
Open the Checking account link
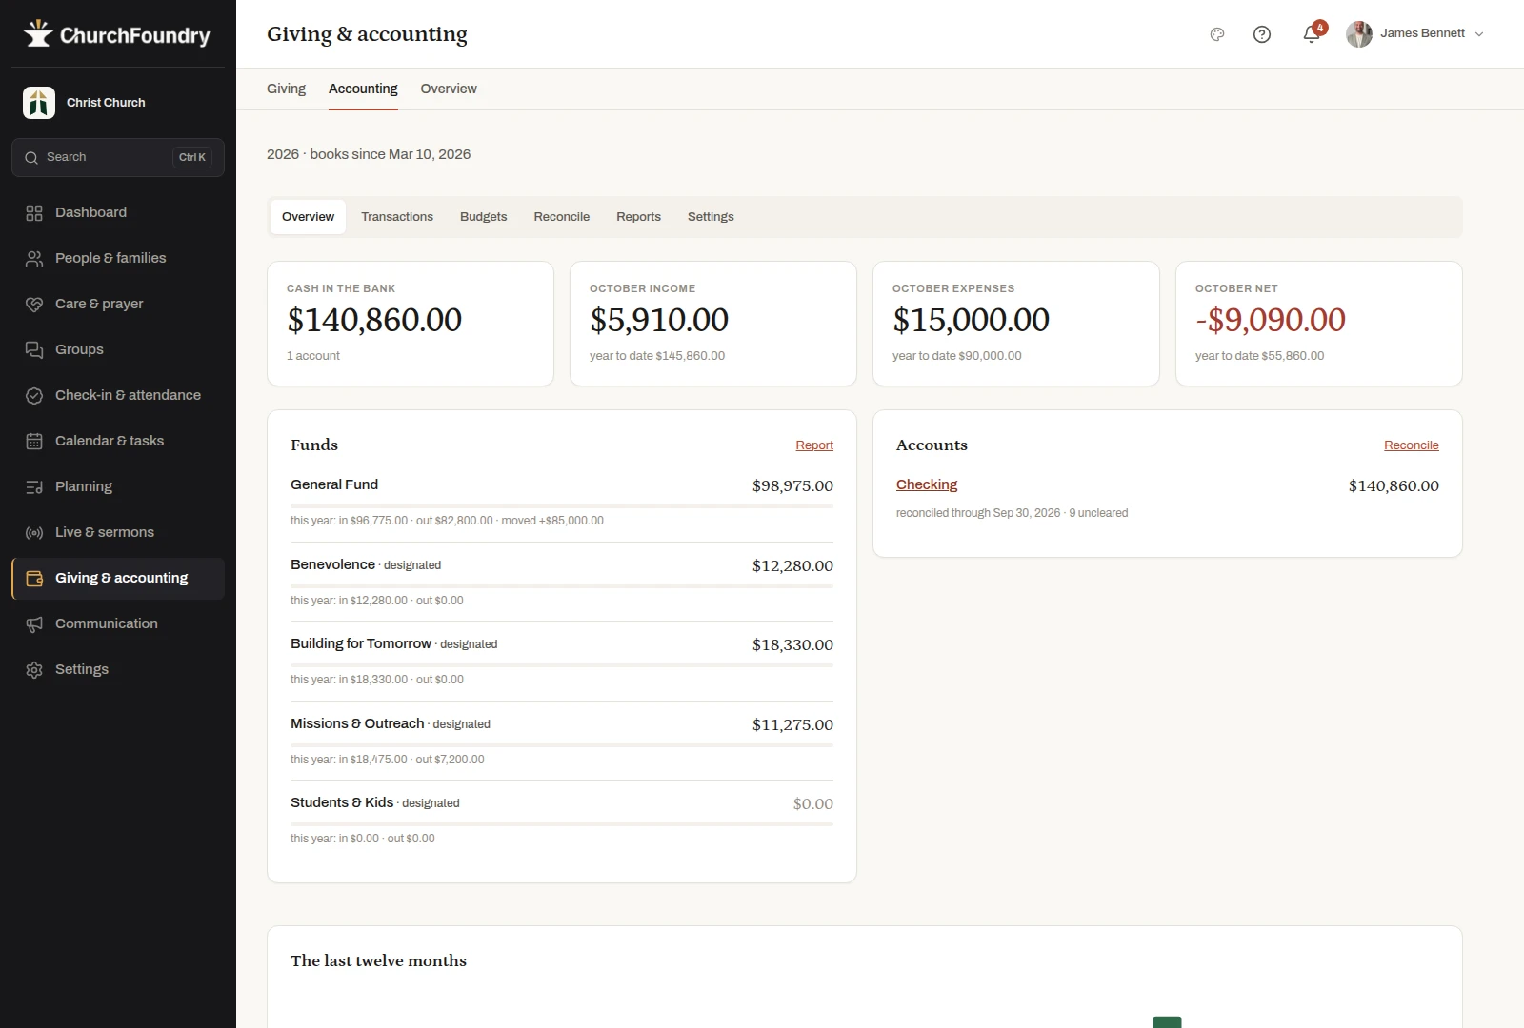click(927, 484)
